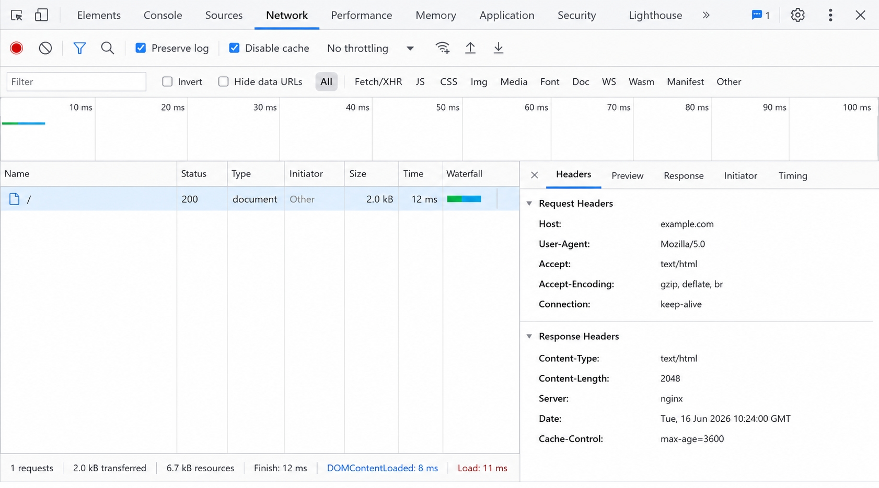This screenshot has width=879, height=488.
Task: Open network conditions Wi-Fi icon
Action: 443,48
